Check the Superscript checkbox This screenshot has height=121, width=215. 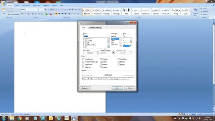(83, 65)
